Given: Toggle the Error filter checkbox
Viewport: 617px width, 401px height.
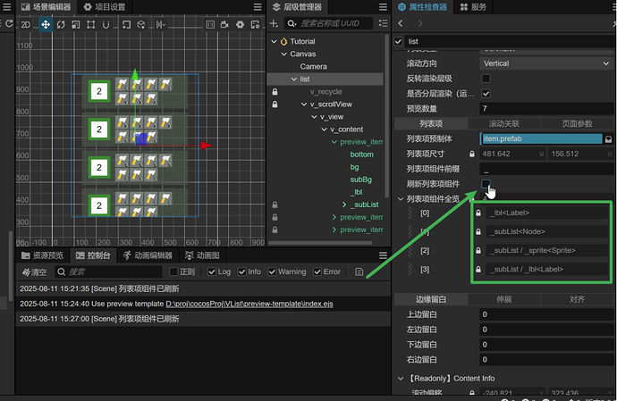Looking at the screenshot, I should click(x=317, y=272).
